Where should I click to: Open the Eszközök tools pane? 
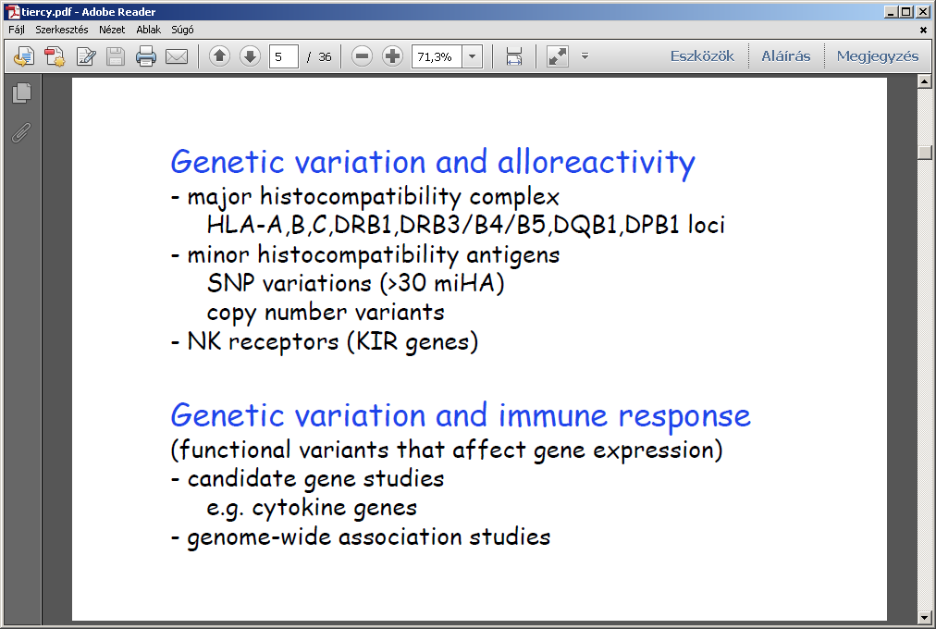702,56
